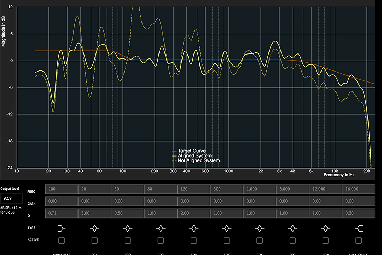Image resolution: width=382 pixels, height=255 pixels.
Task: Click the GAIN field below the 30 Hz frequency
Action: (128, 201)
